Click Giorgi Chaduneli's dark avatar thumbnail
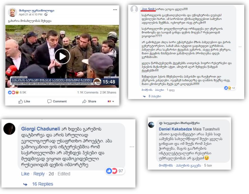Screen dimensions: 249x194 [9, 129]
